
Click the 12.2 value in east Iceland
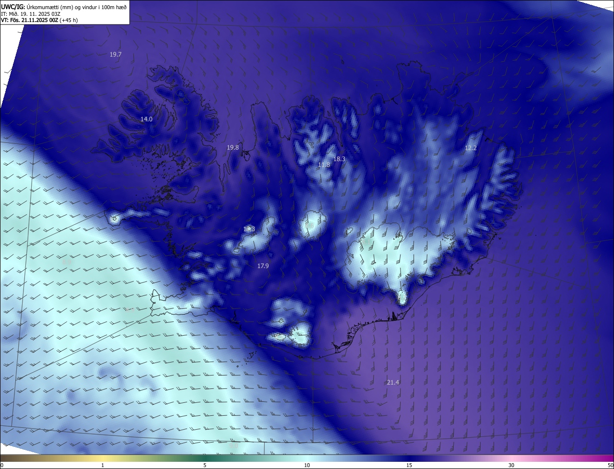pyautogui.click(x=471, y=148)
